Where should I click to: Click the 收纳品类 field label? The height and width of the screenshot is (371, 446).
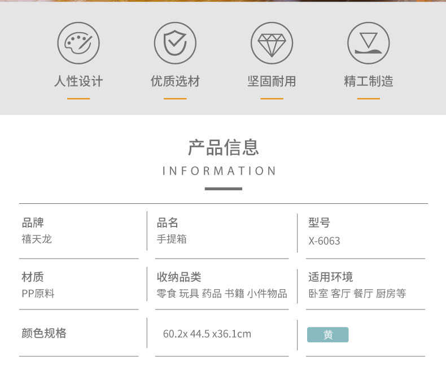(x=179, y=277)
